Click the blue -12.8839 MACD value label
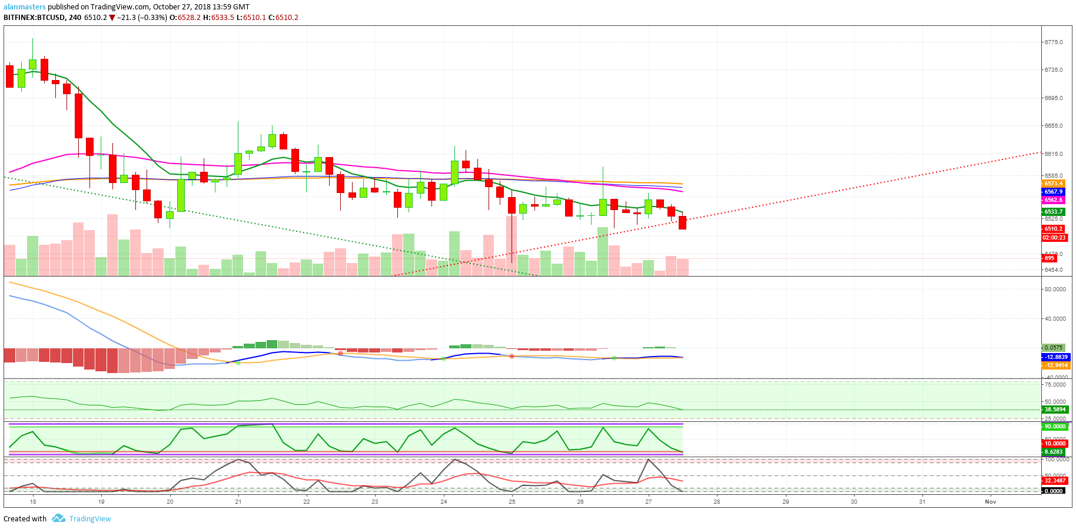 click(1056, 357)
